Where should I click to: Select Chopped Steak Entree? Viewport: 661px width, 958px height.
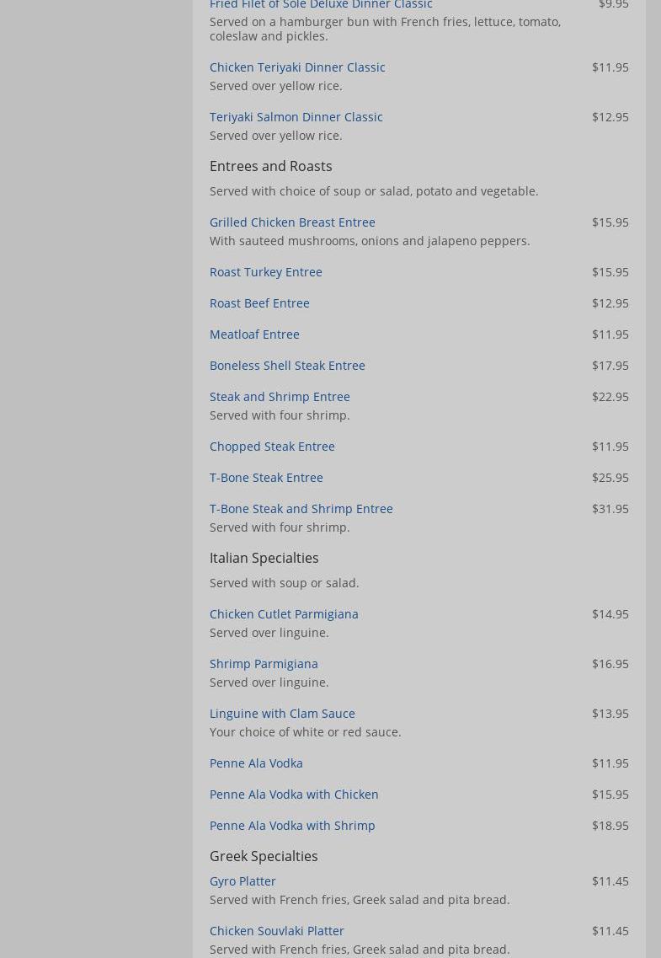click(272, 447)
